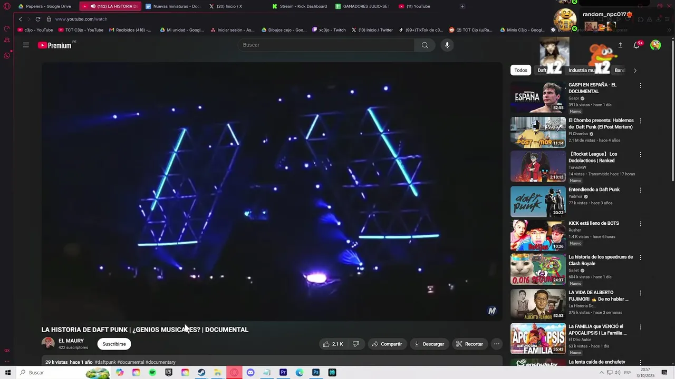Viewport: 675px width, 379px height.
Task: Share the video via Compartir
Action: tap(387, 344)
